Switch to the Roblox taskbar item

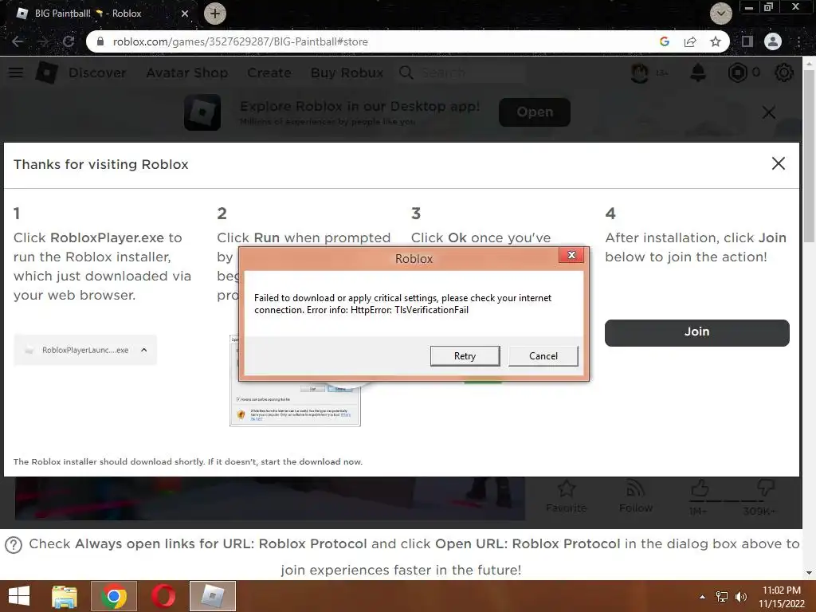[x=212, y=596]
